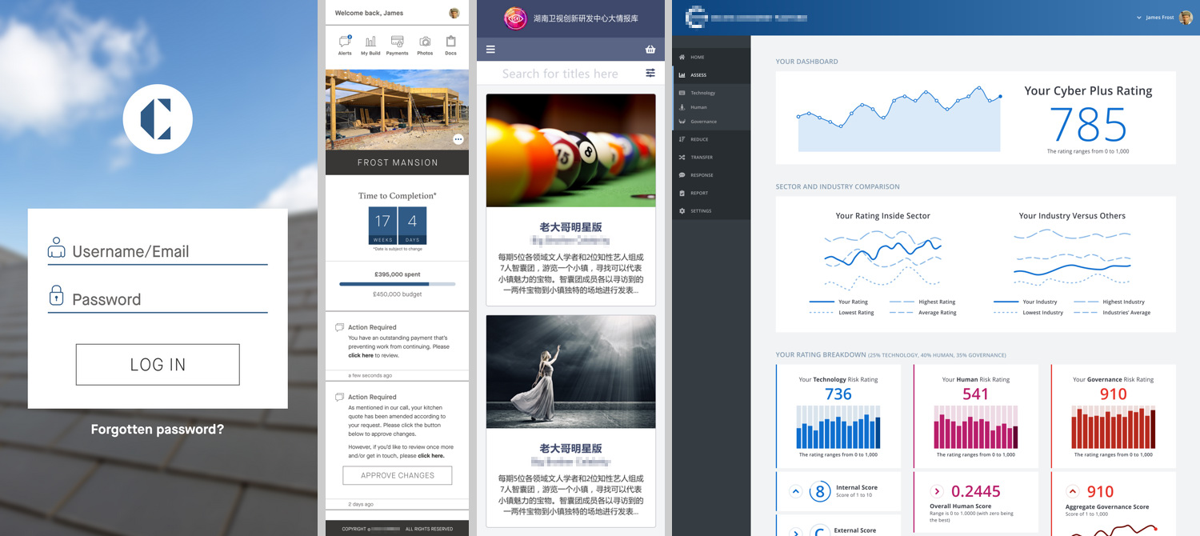Select Technology under ASSESS

point(704,93)
